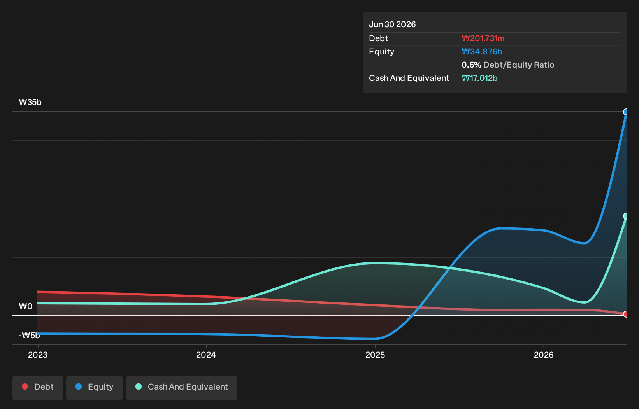Click the red Debt endpoint marker

click(626, 314)
